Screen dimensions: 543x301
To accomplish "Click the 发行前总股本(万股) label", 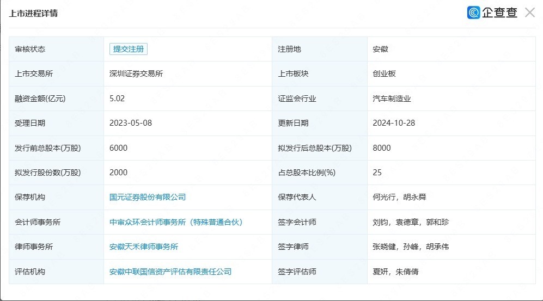I will 47,148.
